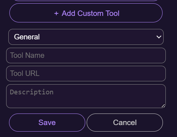Click the 'Description' placeholder text
This screenshot has width=177, height=137.
(32, 92)
